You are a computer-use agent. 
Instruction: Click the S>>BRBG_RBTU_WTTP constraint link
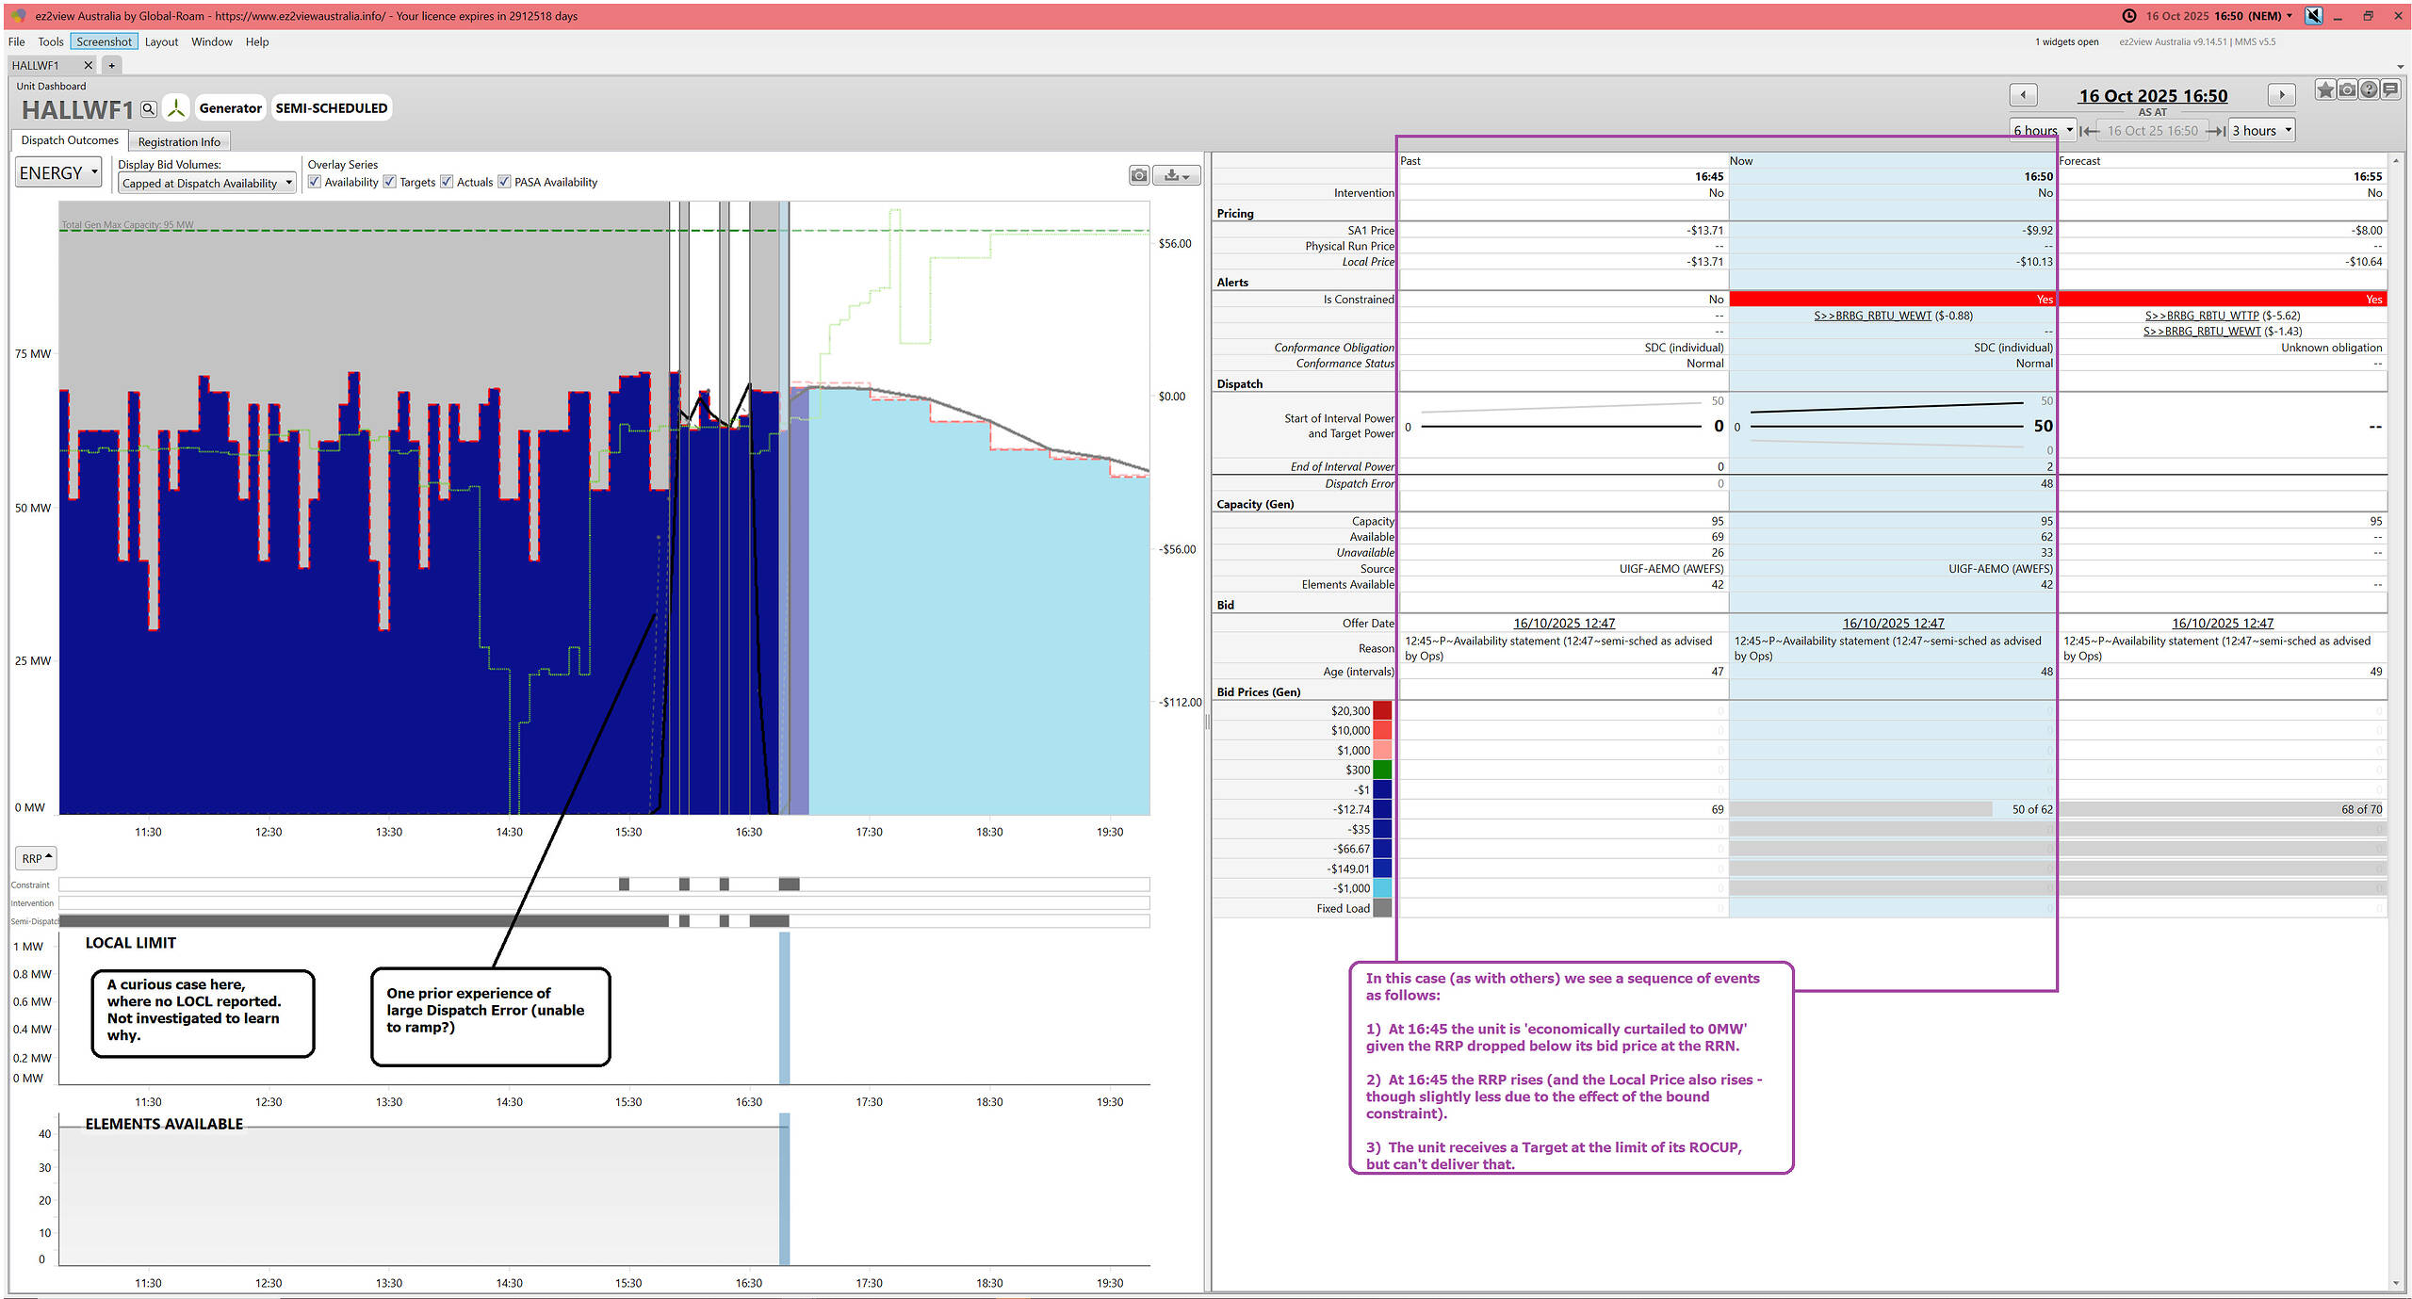pyautogui.click(x=2201, y=316)
